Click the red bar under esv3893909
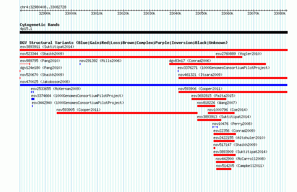The image size is (297, 192). click(225, 155)
